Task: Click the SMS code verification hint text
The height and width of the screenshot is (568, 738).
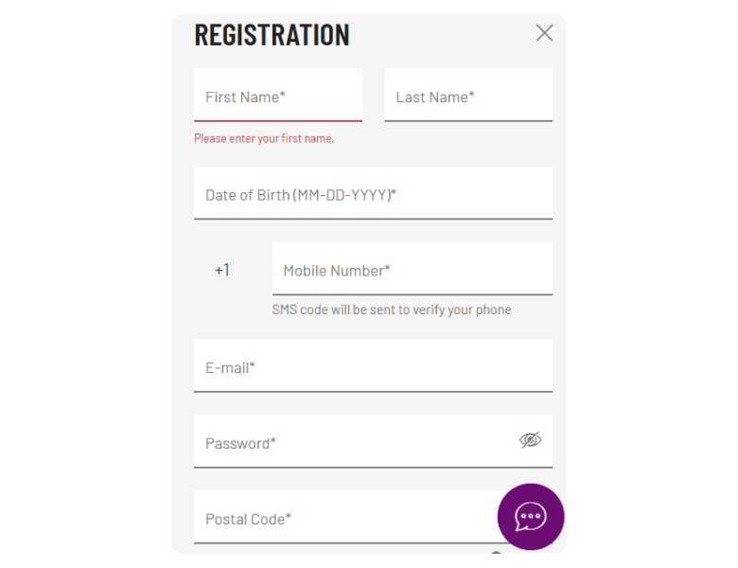Action: [392, 310]
